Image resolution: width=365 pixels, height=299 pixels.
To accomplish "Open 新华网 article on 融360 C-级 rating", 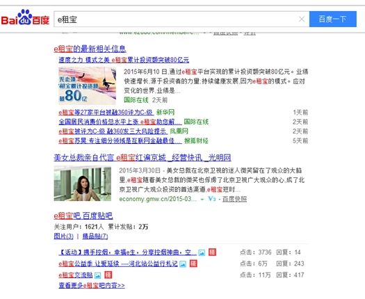I will point(106,113).
